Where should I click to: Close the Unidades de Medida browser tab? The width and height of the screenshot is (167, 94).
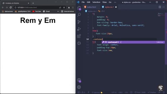tap(28, 3)
